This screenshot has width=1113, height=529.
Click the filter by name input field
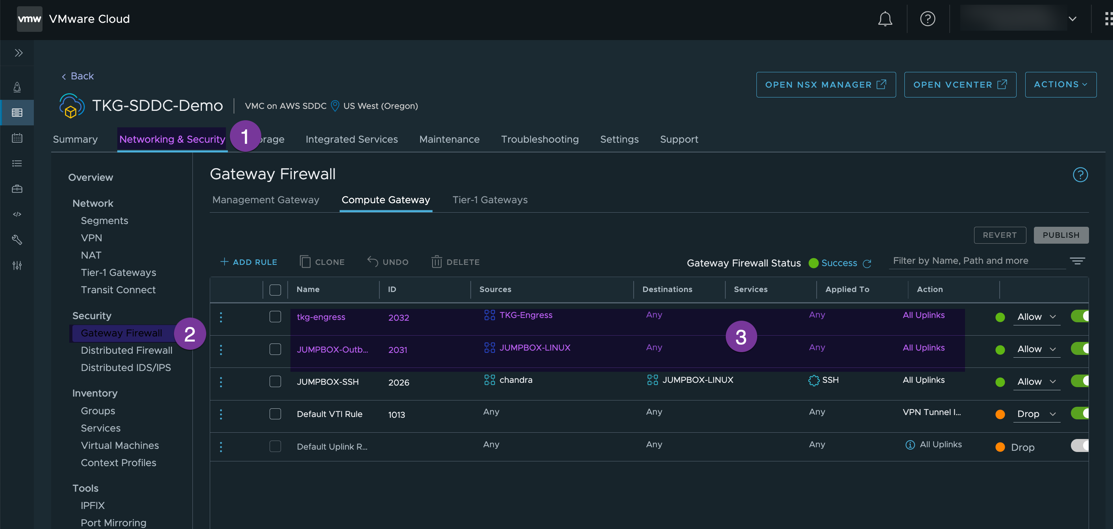click(977, 261)
